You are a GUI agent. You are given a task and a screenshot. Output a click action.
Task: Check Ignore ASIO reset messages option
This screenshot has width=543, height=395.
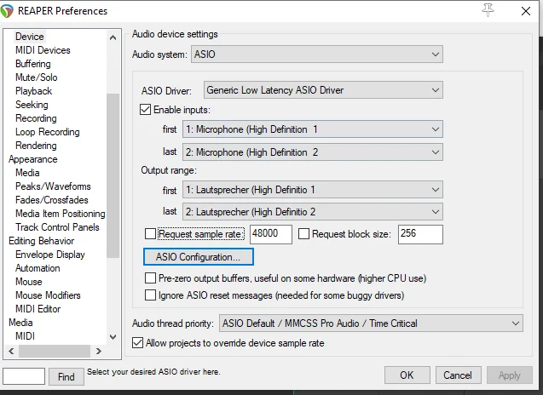tap(151, 295)
